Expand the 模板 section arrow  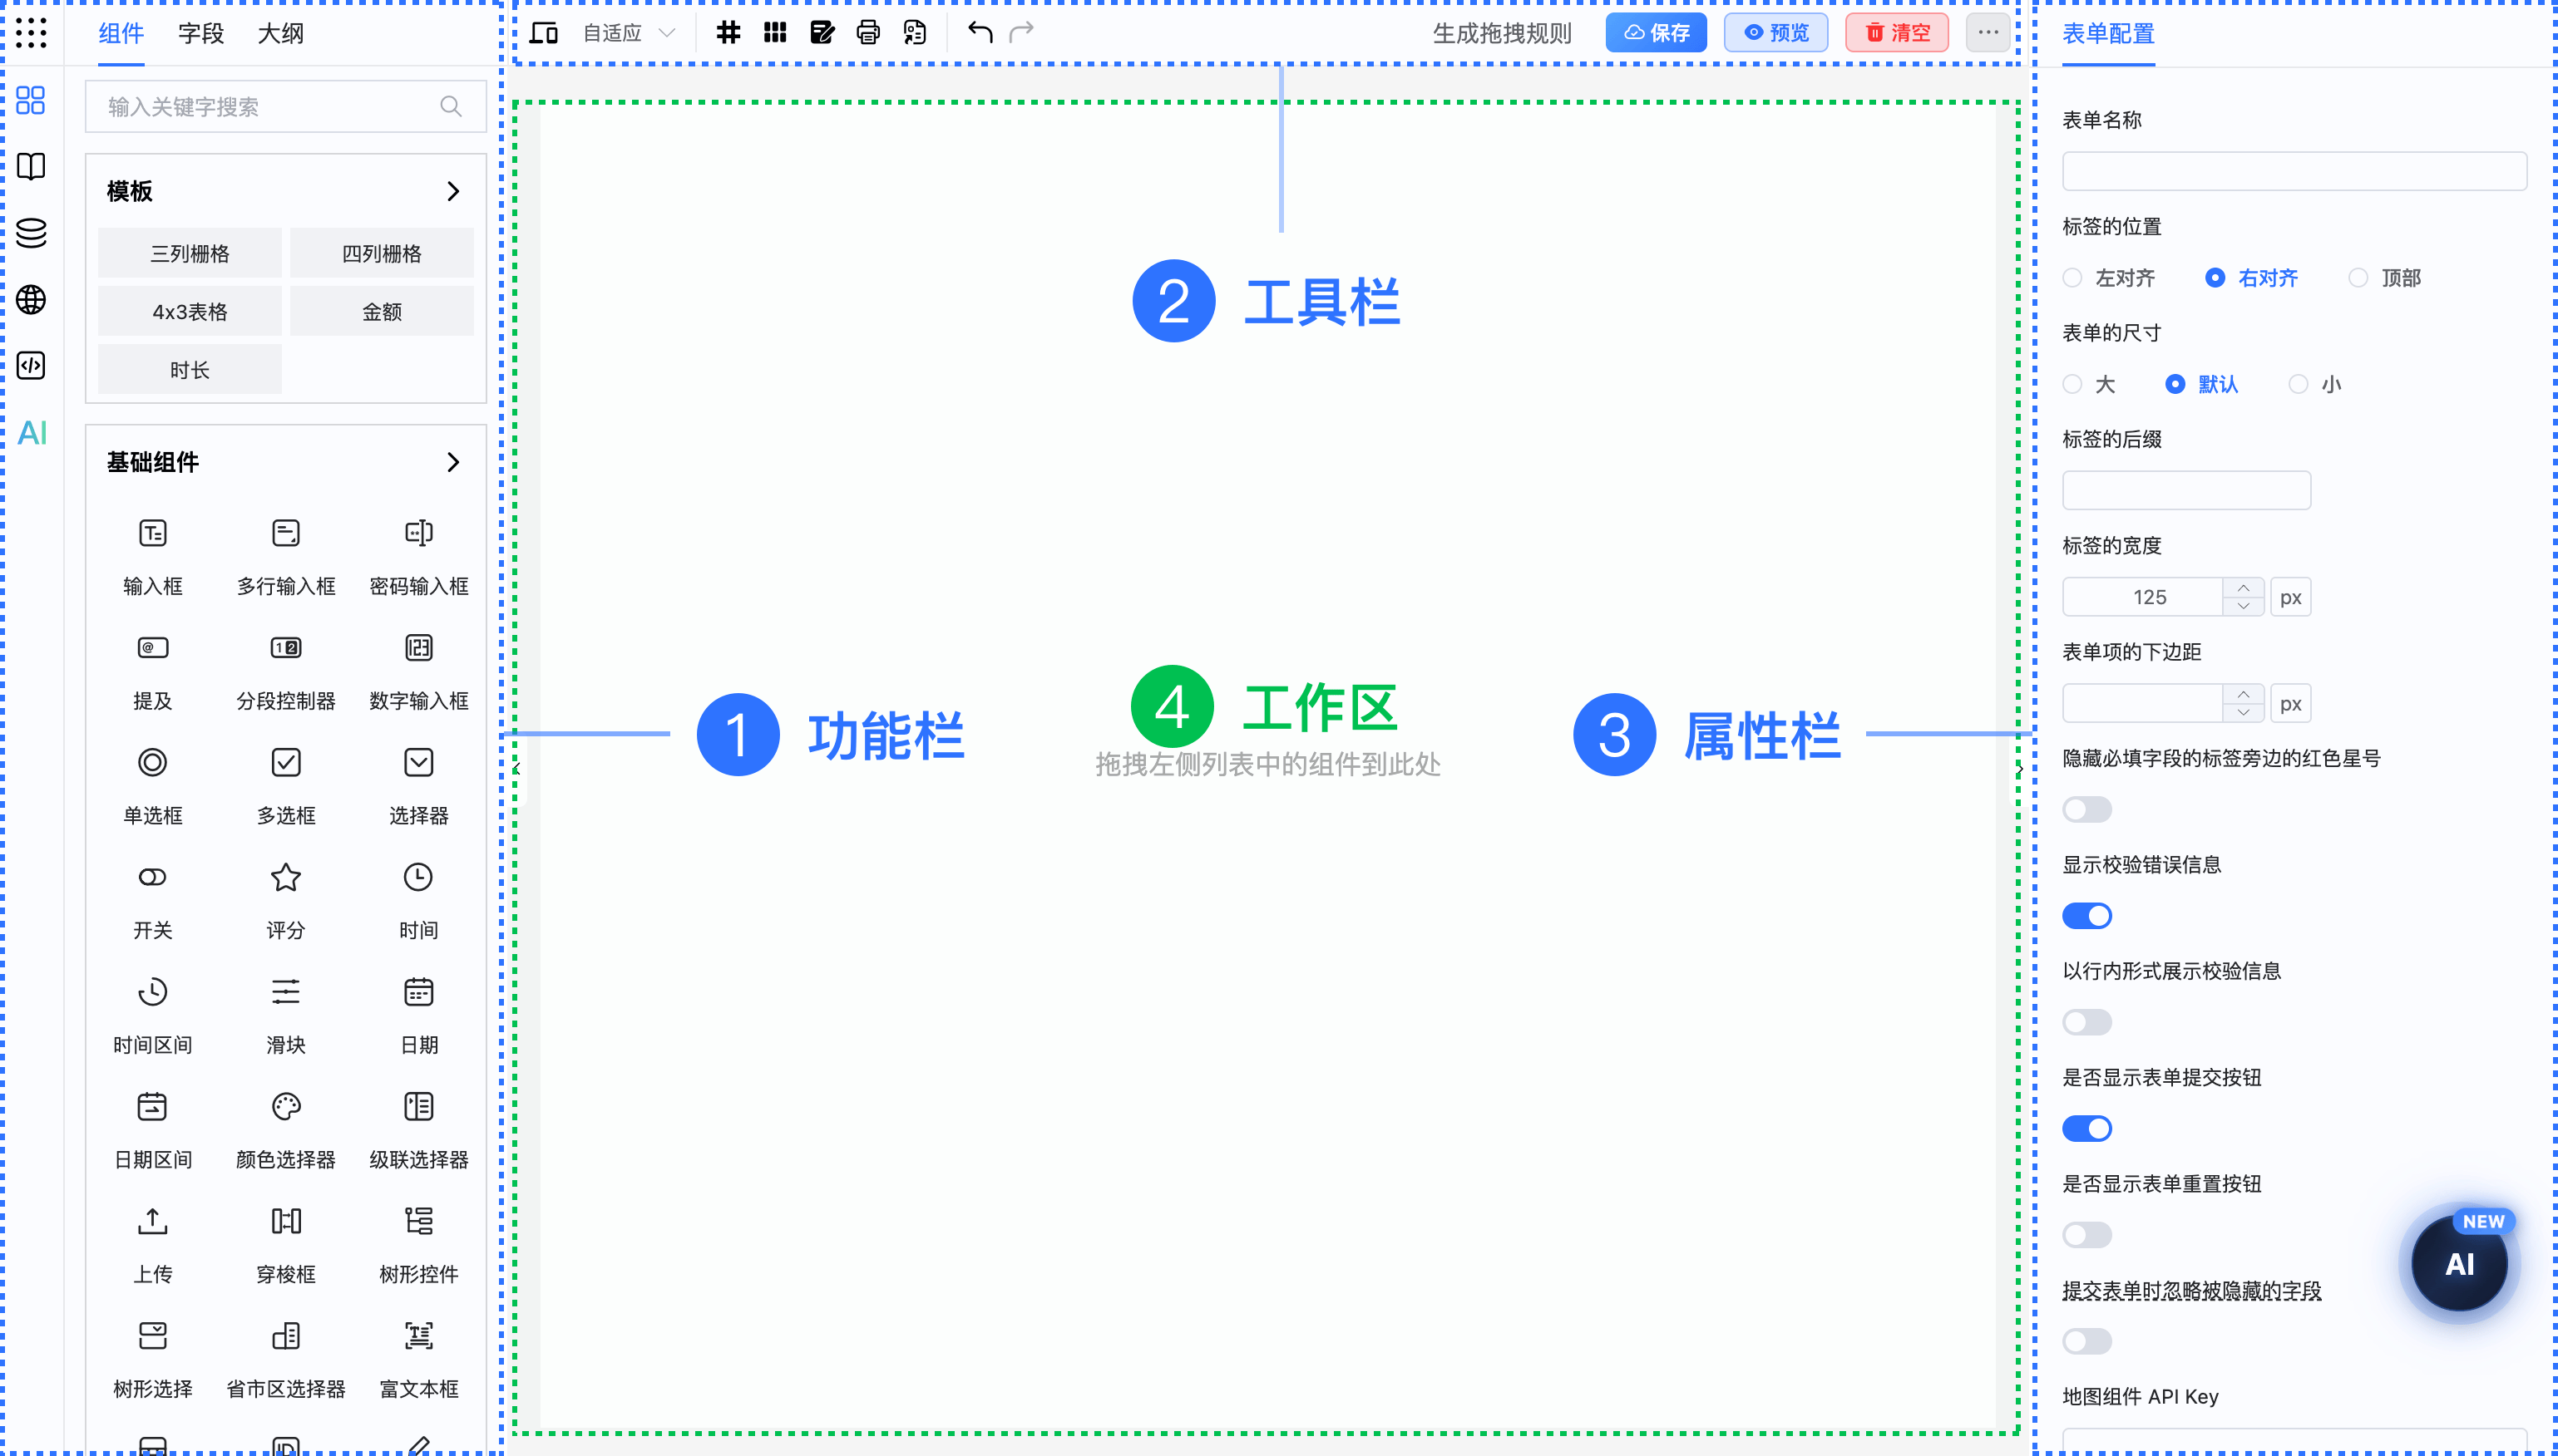pyautogui.click(x=455, y=191)
